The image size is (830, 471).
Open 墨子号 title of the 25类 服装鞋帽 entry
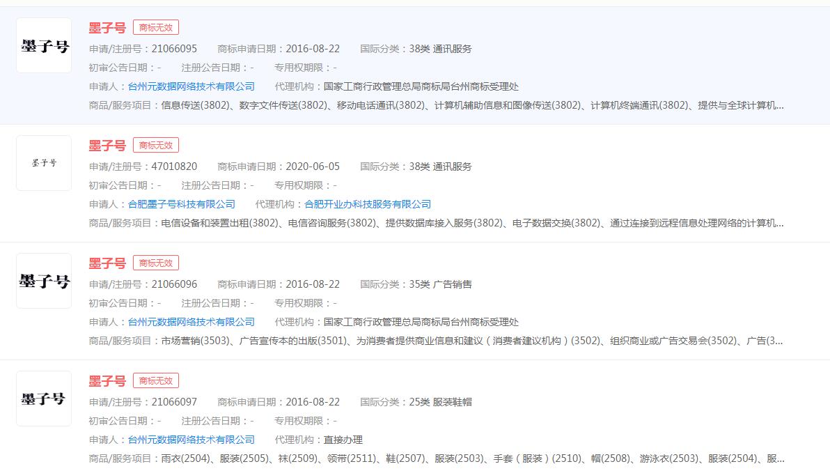pos(107,380)
